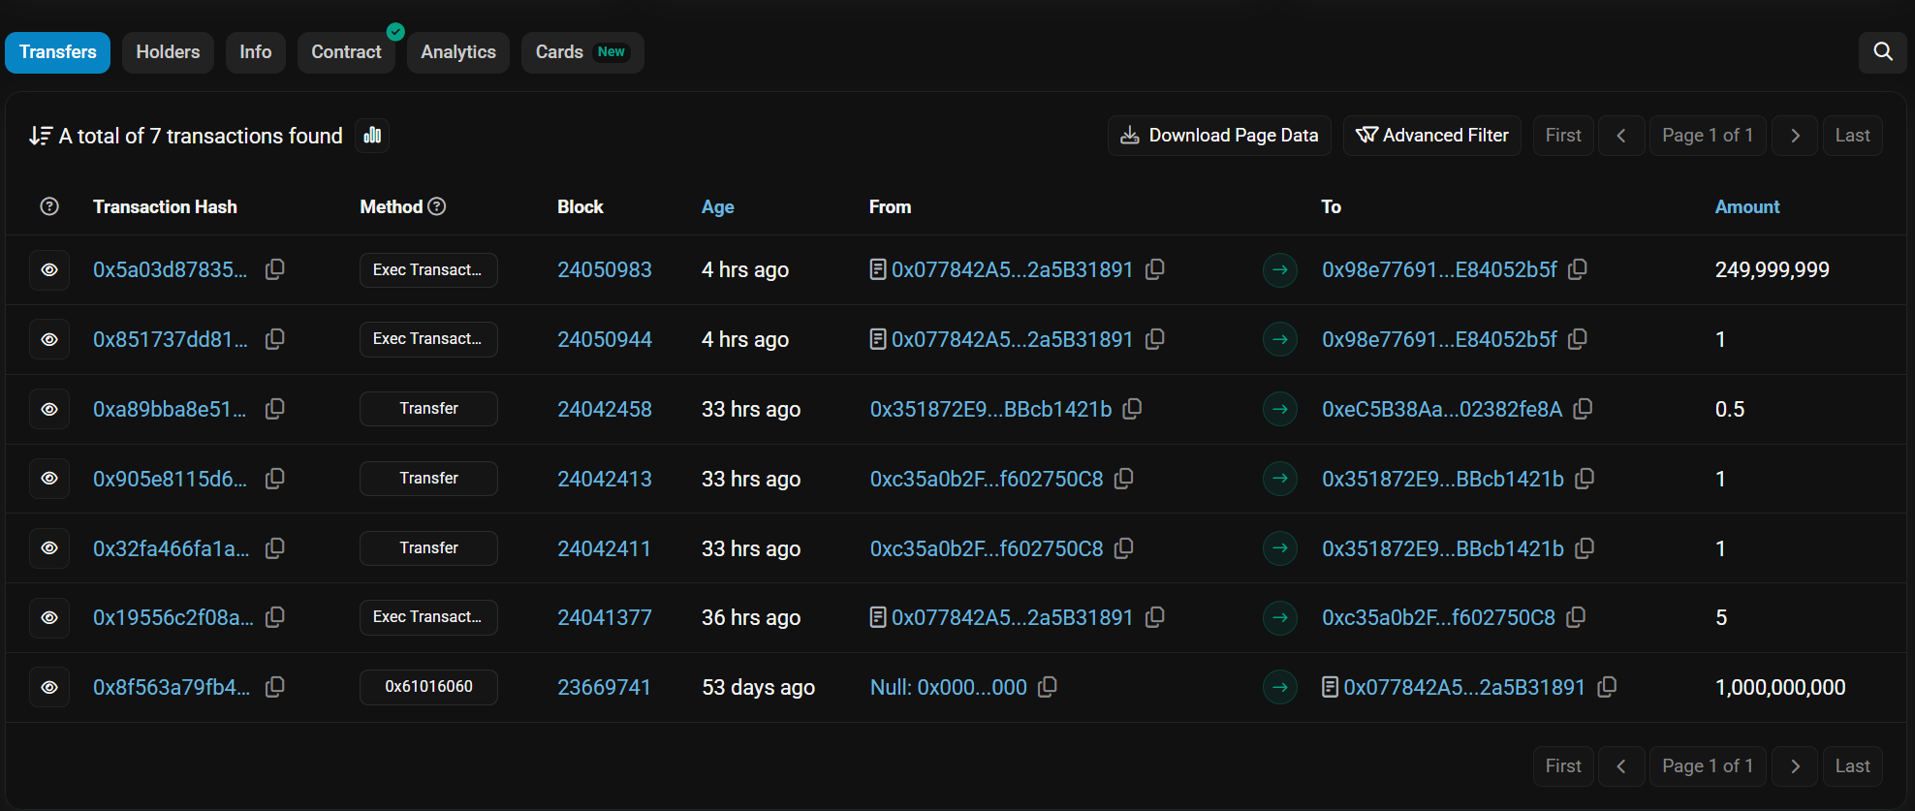Screen dimensions: 1915x811
Task: Copy the From address in the 0xa89bba8e51 row
Action: [x=1132, y=409]
